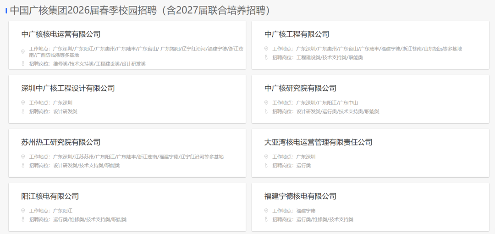Open 中广核工程有限公司 company title
The height and width of the screenshot is (234, 495).
[297, 34]
